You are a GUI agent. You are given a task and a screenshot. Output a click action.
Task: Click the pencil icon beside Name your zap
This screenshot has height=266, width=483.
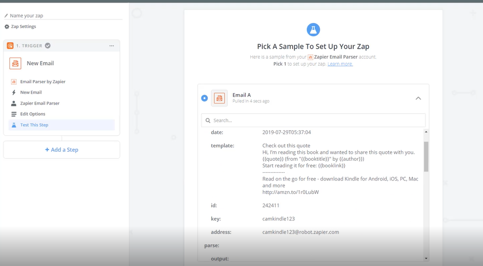6,16
